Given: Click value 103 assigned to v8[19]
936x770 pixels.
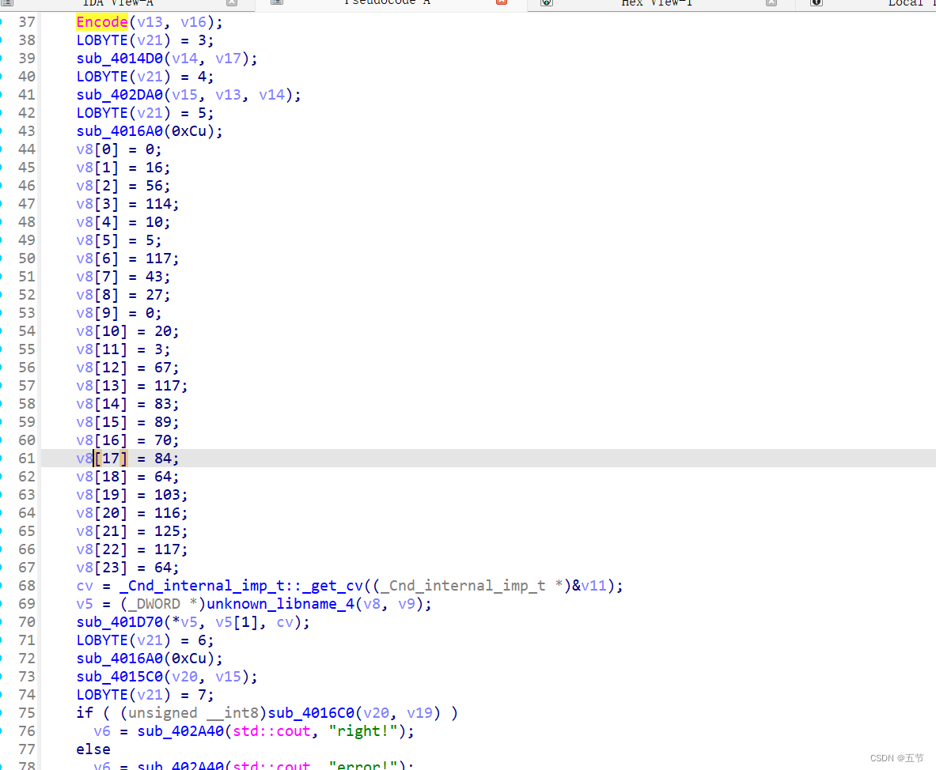Looking at the screenshot, I should pyautogui.click(x=167, y=494).
